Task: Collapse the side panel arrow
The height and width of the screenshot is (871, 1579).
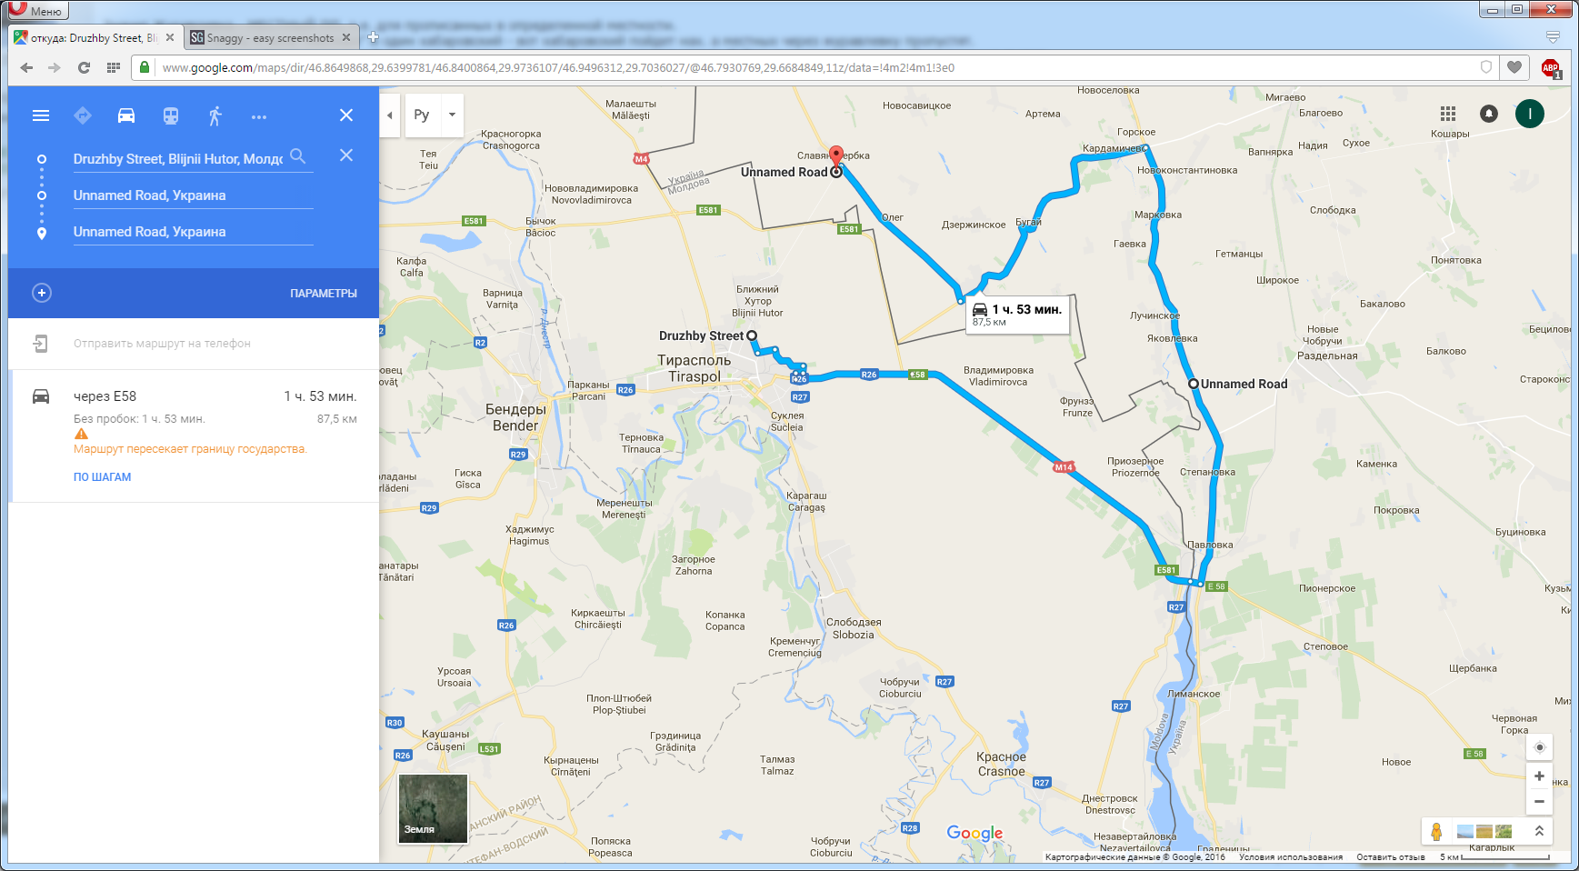Action: pos(390,115)
